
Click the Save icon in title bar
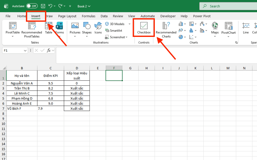coord(43,6)
